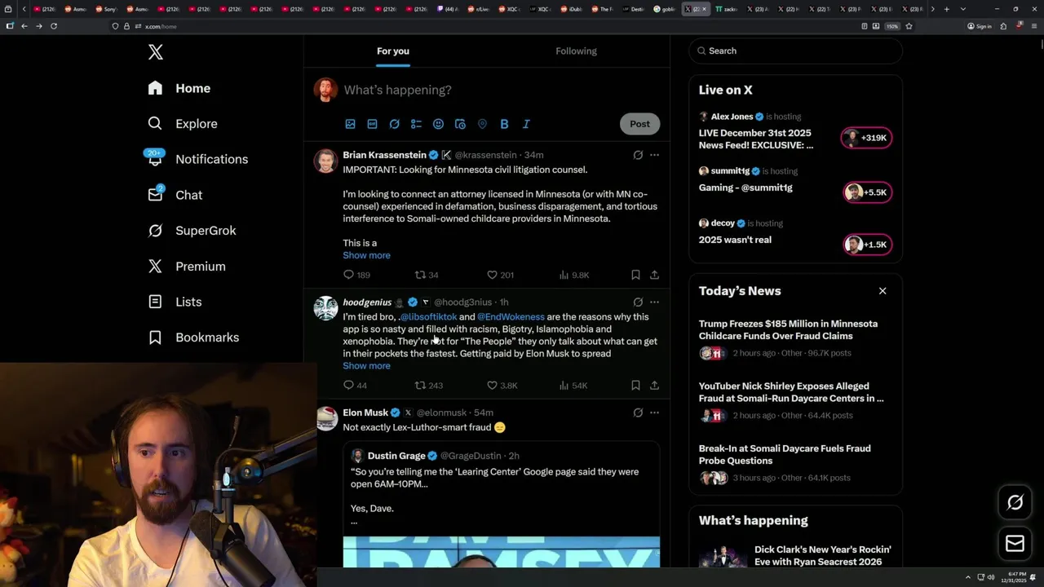
Task: Tag location in composer
Action: click(x=482, y=124)
